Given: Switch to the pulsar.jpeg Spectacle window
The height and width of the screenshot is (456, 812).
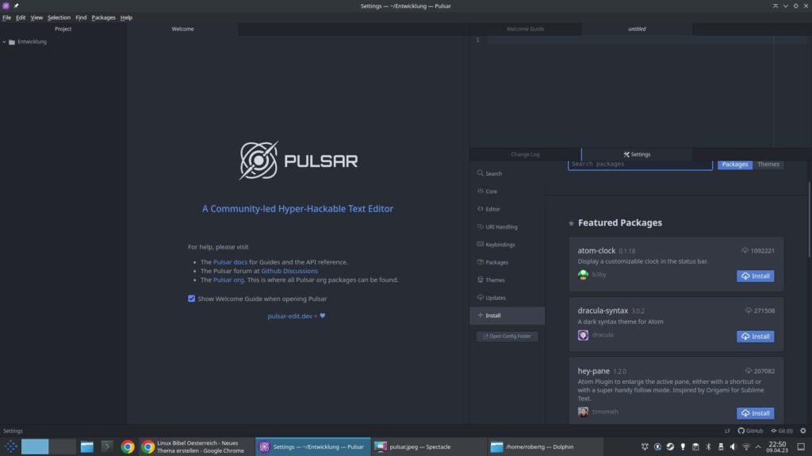Looking at the screenshot, I should 429,446.
